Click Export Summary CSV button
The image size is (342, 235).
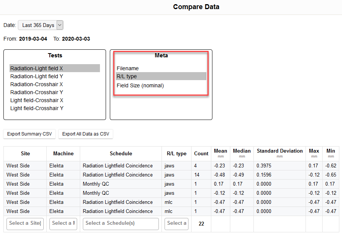point(30,134)
